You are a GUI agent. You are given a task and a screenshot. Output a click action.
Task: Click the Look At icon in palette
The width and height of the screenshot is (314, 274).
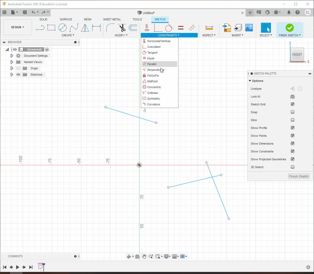293,97
